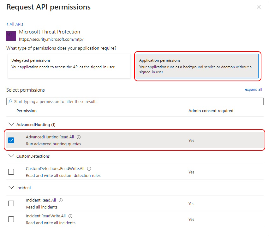Check CustomDetections.ReadWrite.All permission

[11, 172]
